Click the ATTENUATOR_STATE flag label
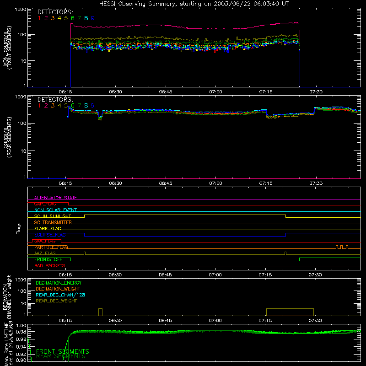This screenshot has height=366, width=366. [x=55, y=198]
